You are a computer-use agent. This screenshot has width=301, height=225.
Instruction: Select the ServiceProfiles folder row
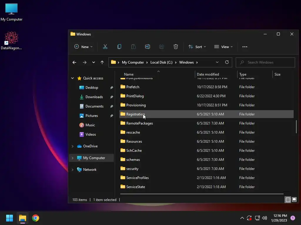[206, 178]
